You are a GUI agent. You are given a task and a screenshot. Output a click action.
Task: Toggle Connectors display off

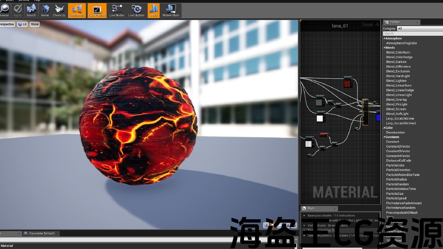(x=76, y=10)
